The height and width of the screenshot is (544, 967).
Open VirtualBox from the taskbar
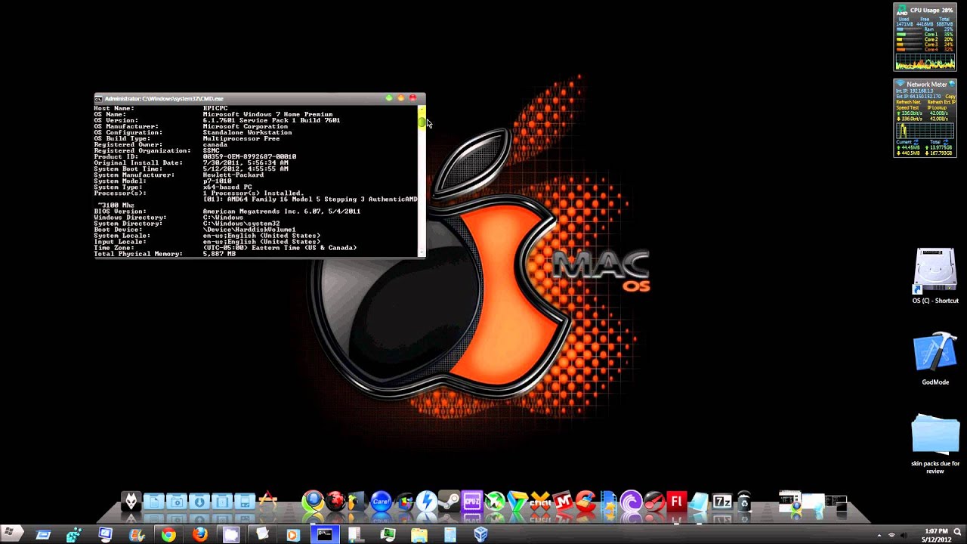480,534
